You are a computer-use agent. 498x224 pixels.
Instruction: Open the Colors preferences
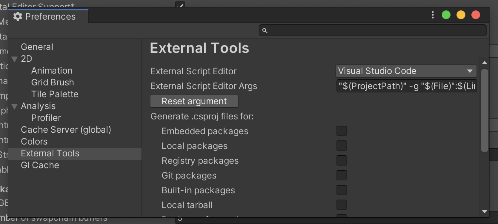pos(34,141)
